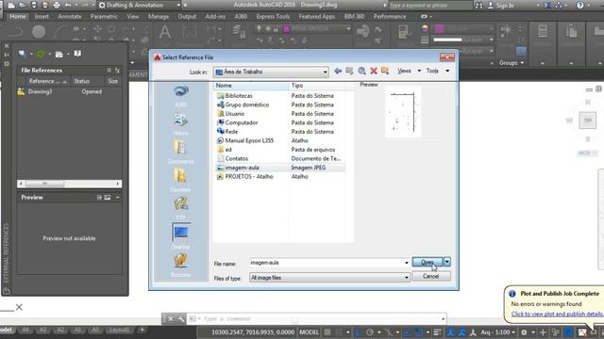The width and height of the screenshot is (604, 339).
Task: Open Home ribbon tab
Action: [x=18, y=17]
